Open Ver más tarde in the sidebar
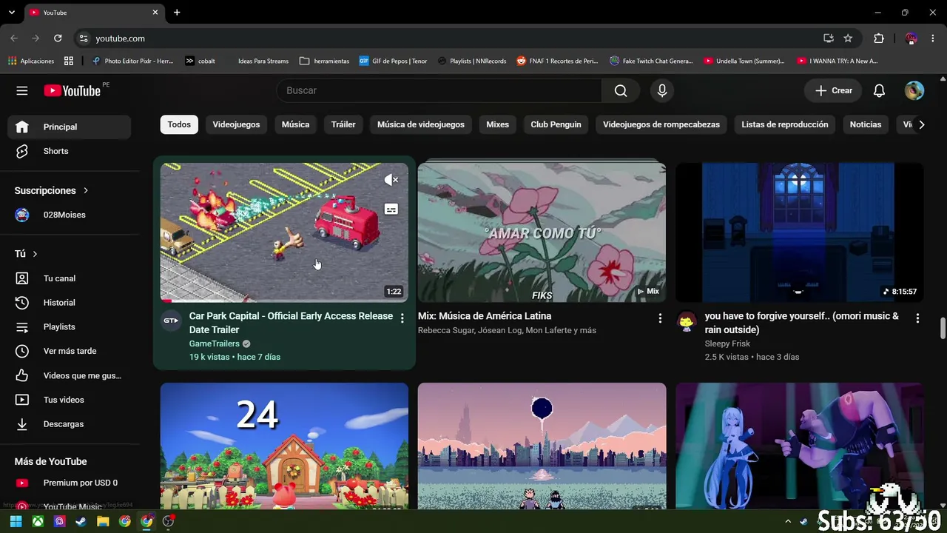 (x=70, y=351)
